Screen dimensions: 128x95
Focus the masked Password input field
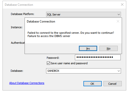click(98, 57)
